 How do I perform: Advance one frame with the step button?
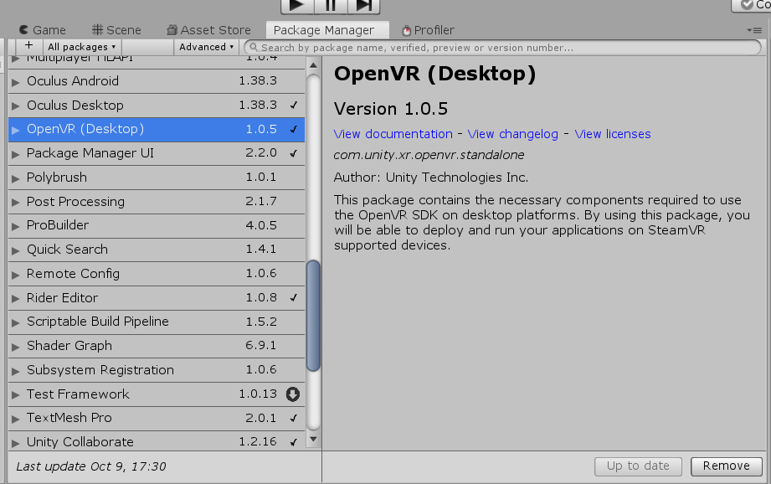(x=363, y=6)
